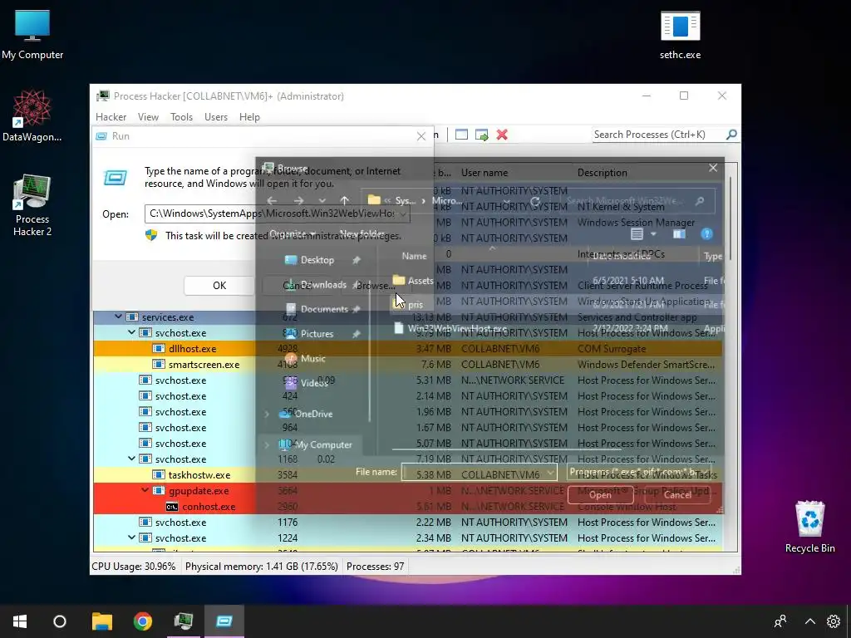This screenshot has height=638, width=851.
Task: Select the Assets folder
Action: 413,281
